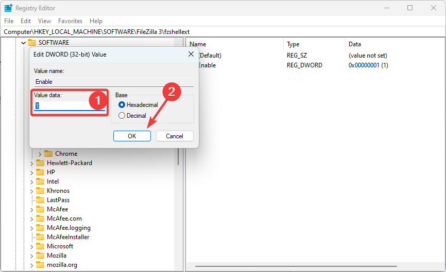The height and width of the screenshot is (272, 446).
Task: Click the Mozilla folder icon
Action: click(x=40, y=256)
